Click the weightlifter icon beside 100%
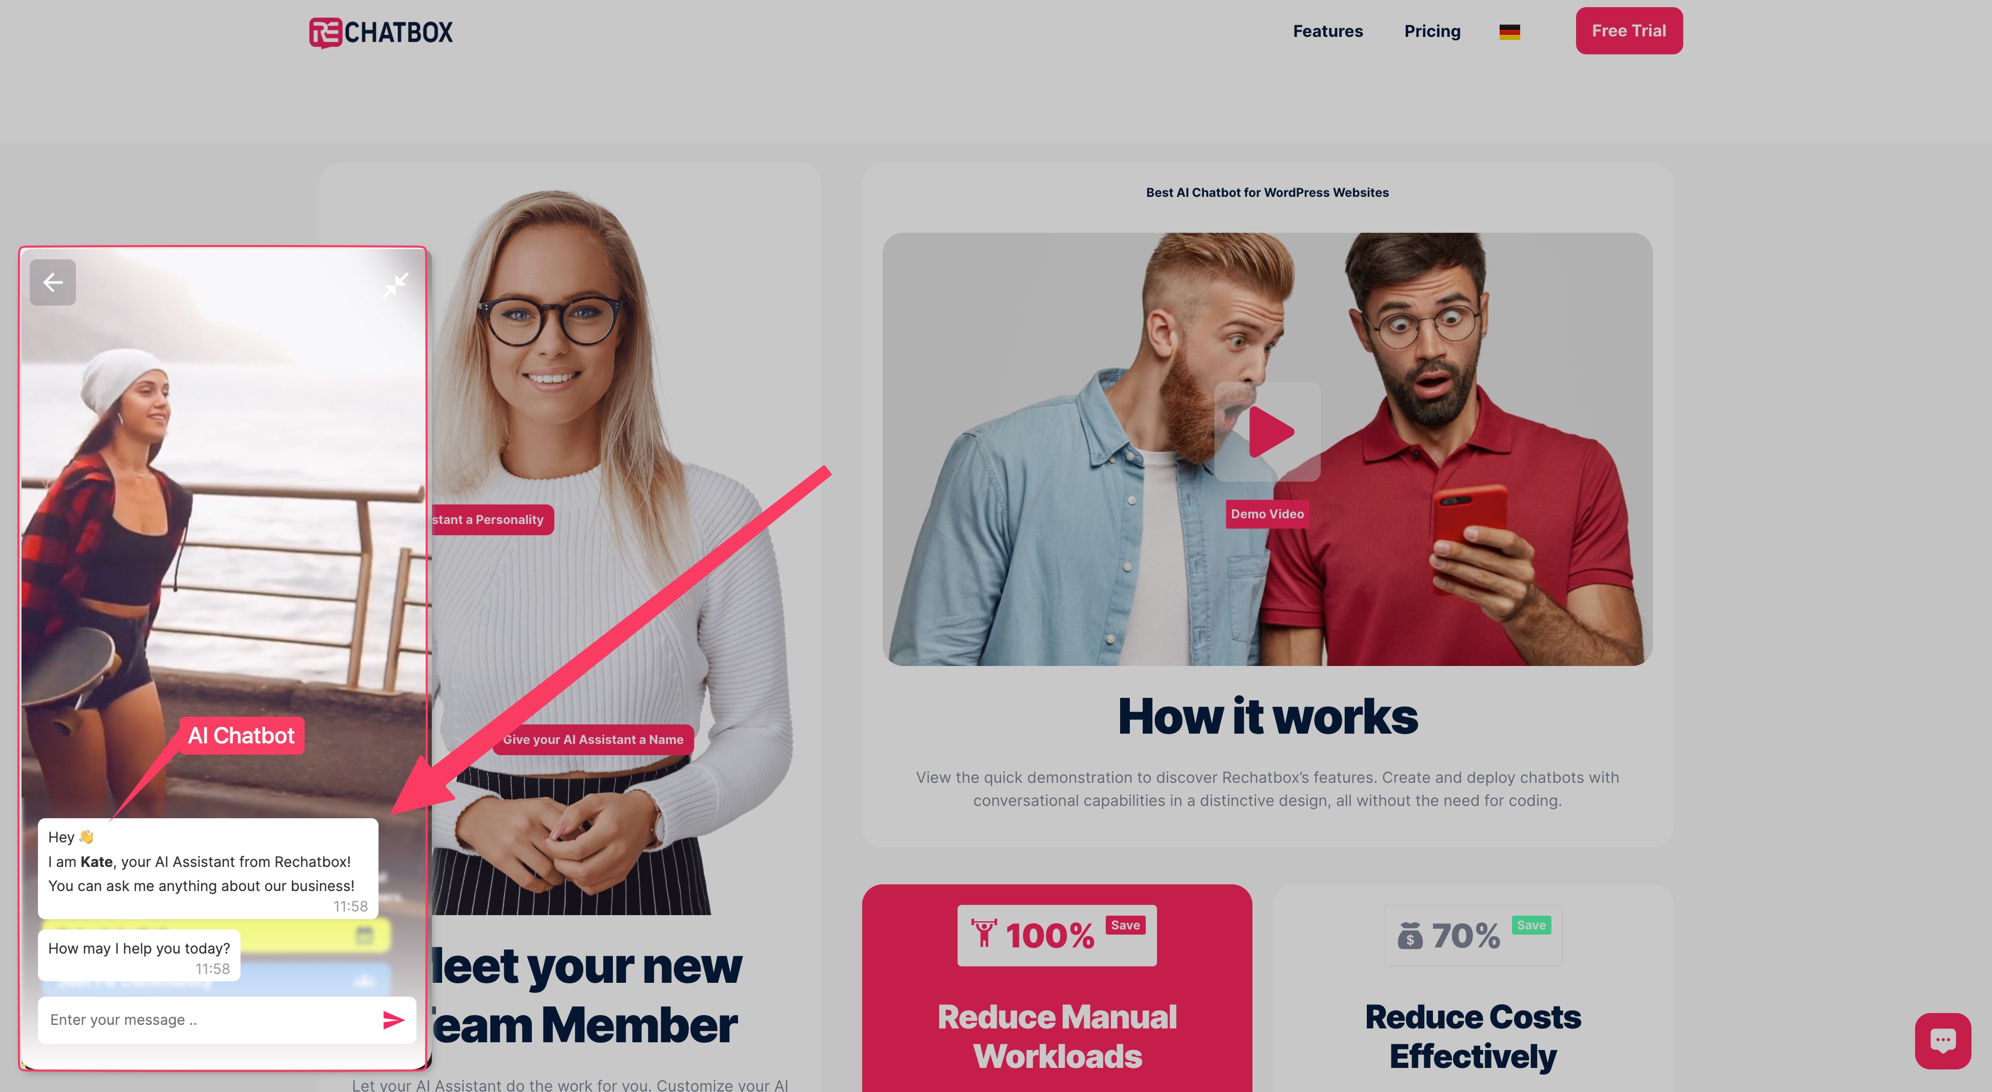Image resolution: width=1992 pixels, height=1092 pixels. click(x=984, y=934)
